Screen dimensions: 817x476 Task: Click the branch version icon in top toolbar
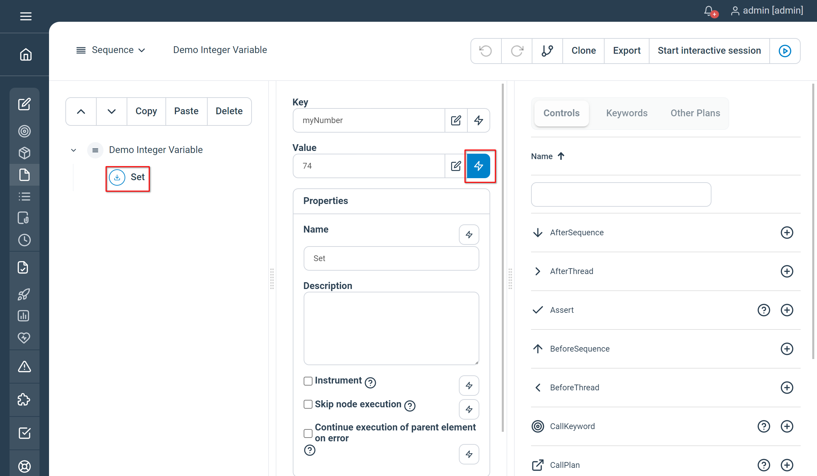point(547,51)
